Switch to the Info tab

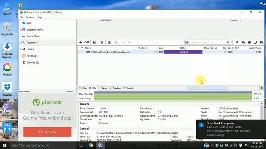coord(92,88)
